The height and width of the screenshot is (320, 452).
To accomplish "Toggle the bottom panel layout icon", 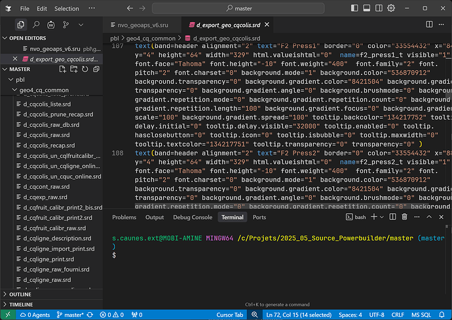I will [367, 8].
